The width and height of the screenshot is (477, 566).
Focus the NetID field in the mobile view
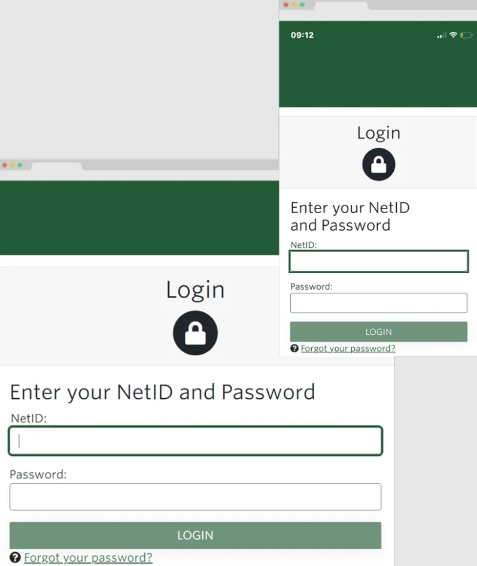pyautogui.click(x=378, y=262)
